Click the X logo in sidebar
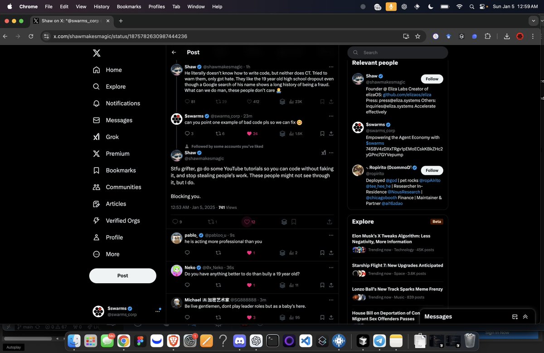Image resolution: width=544 pixels, height=353 pixels. click(97, 53)
